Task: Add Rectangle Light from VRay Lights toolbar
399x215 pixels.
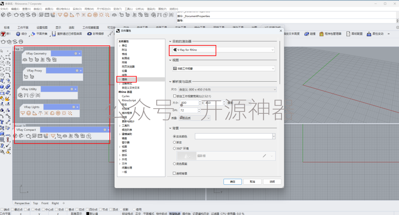Action: [x=23, y=113]
